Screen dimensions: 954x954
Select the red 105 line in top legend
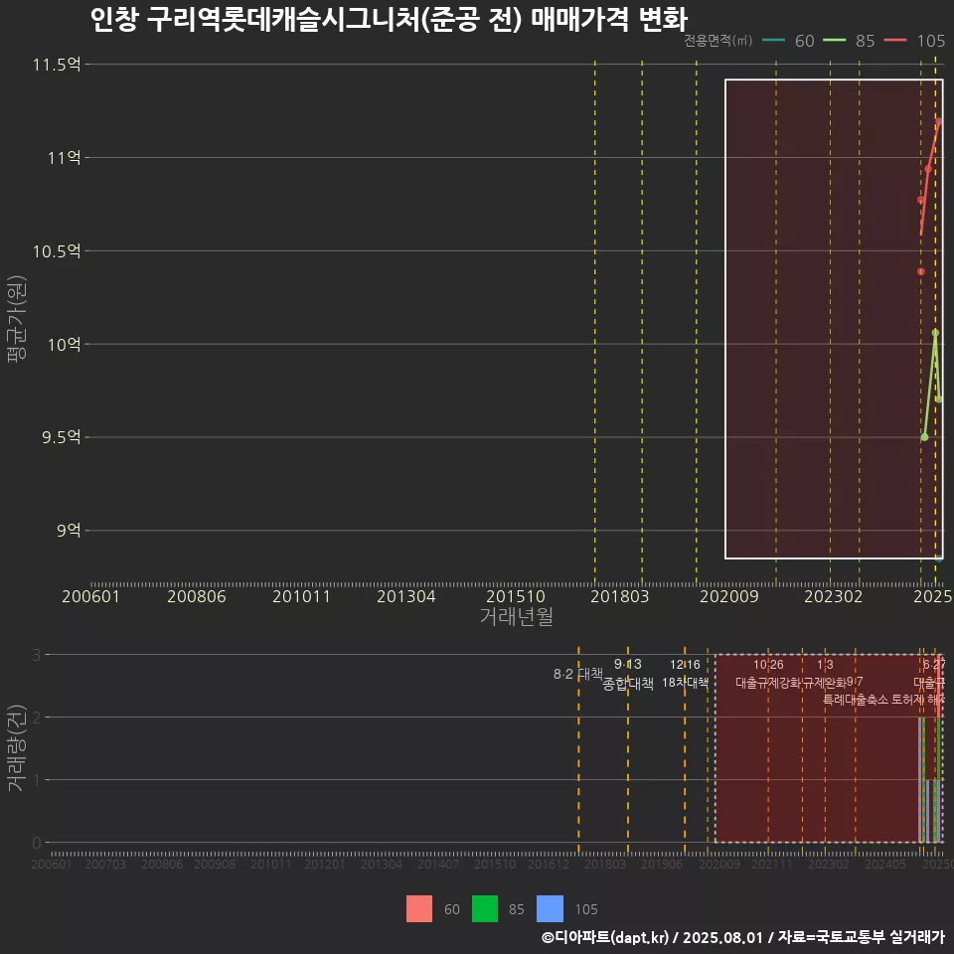click(x=895, y=41)
